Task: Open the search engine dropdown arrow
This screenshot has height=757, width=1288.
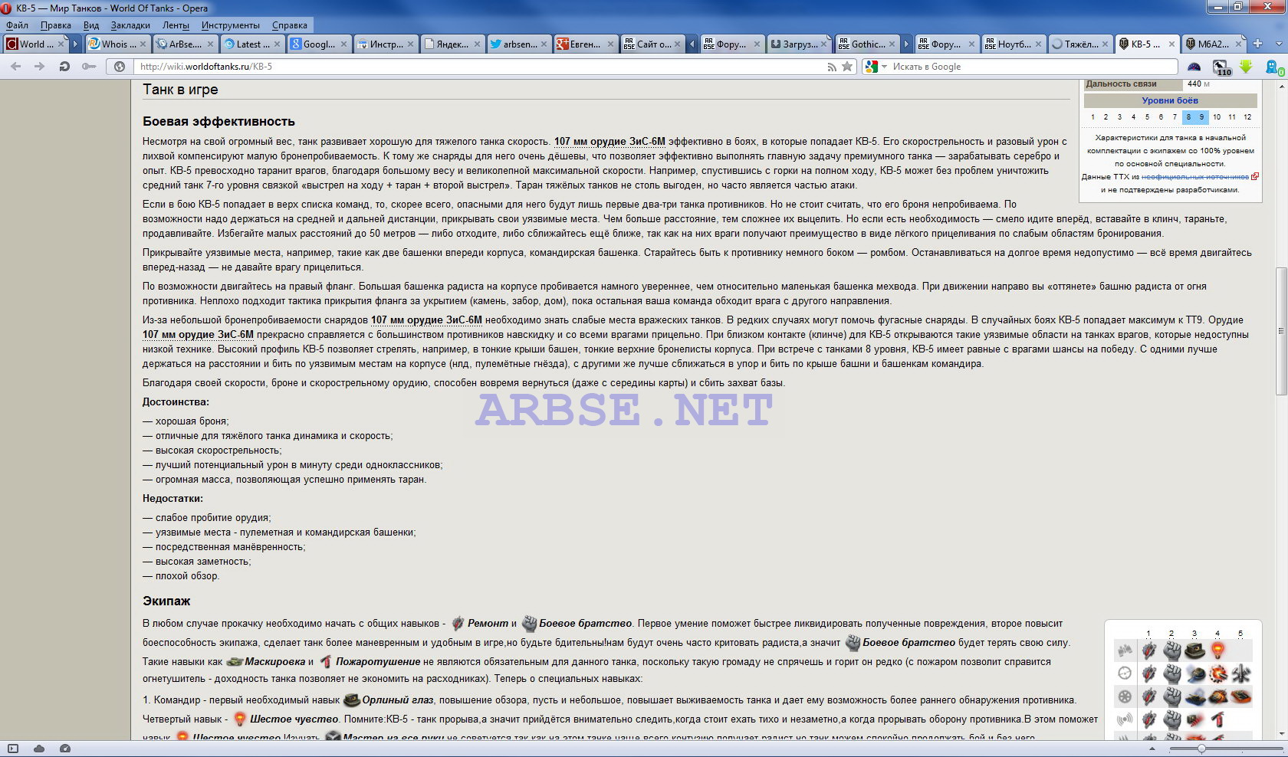Action: click(884, 67)
